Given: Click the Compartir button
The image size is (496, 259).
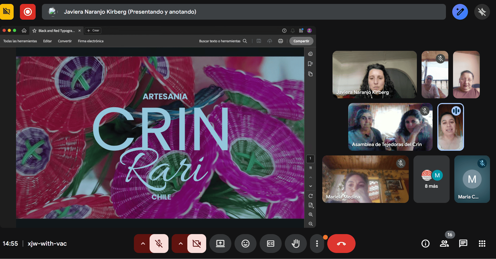Looking at the screenshot, I should pos(301,41).
